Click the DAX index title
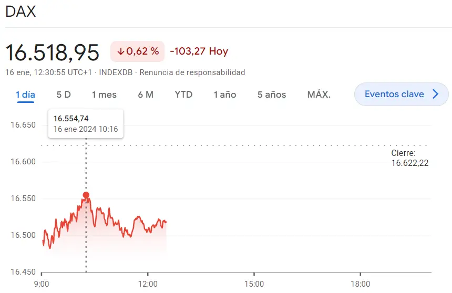Image resolution: width=452 pixels, height=293 pixels. (x=20, y=12)
